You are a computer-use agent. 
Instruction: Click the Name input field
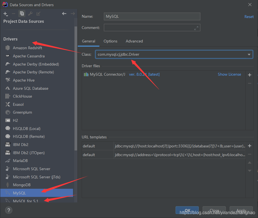coord(152,17)
